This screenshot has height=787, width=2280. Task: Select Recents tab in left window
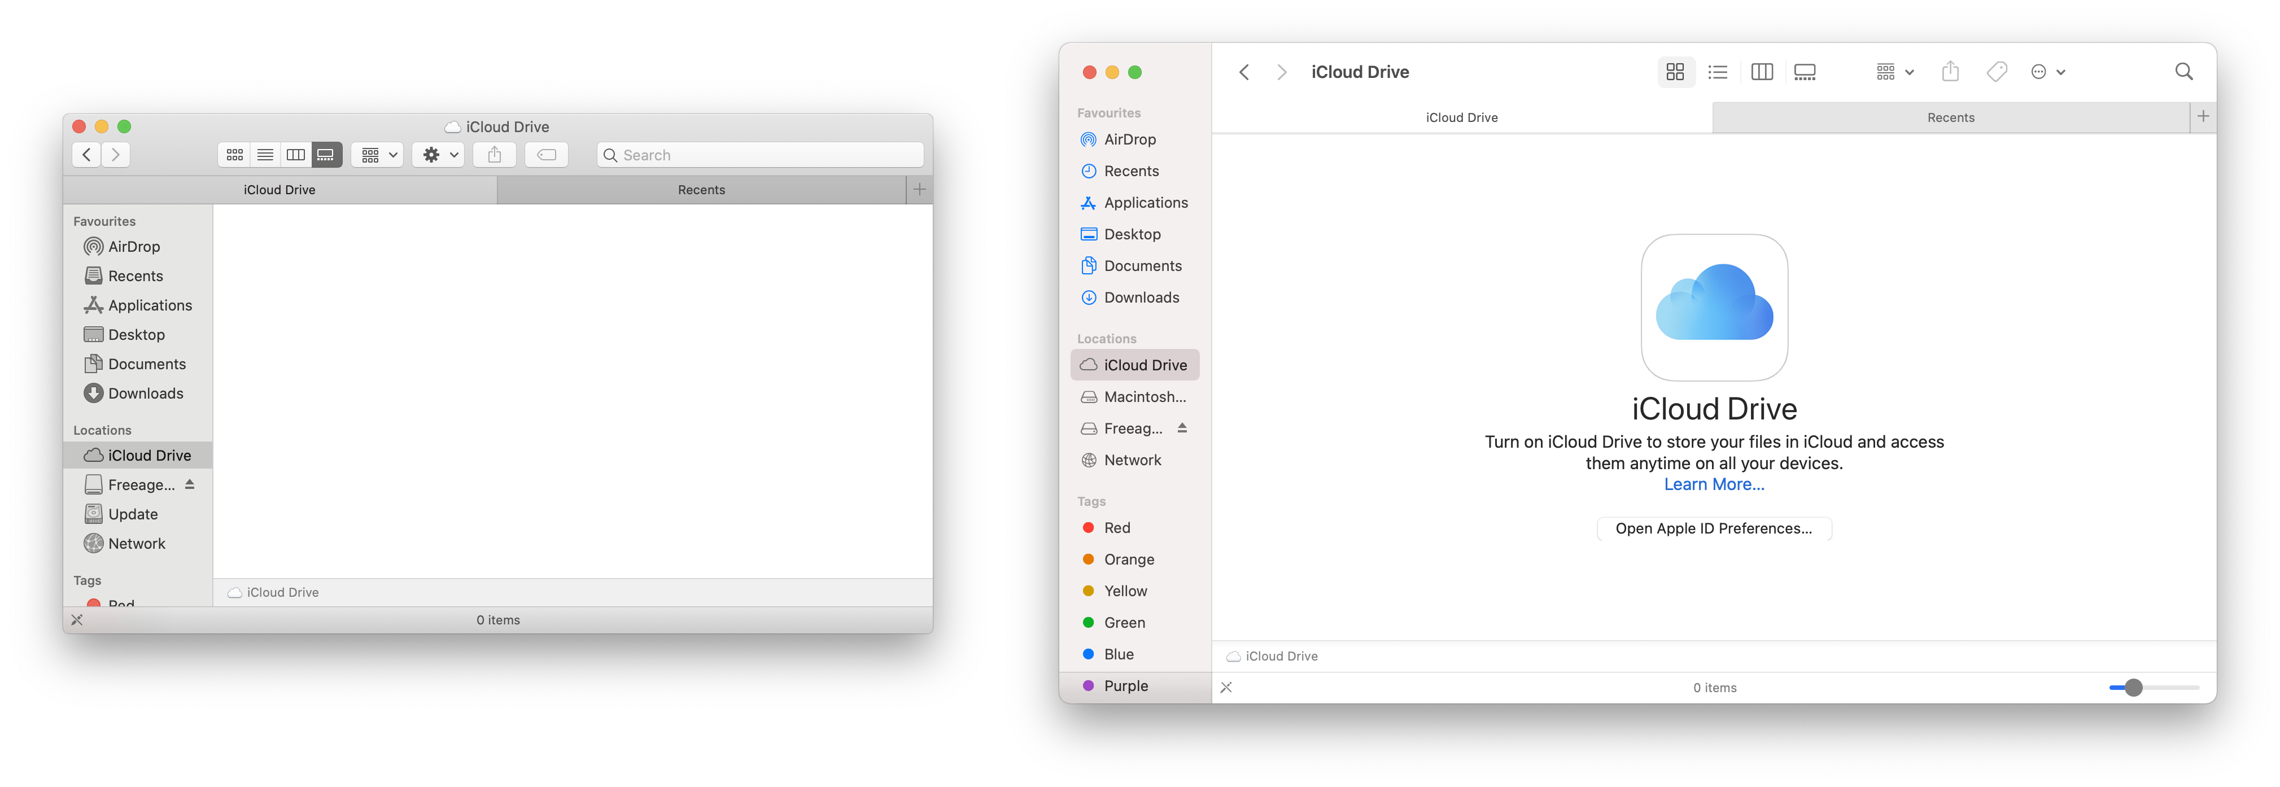pyautogui.click(x=701, y=190)
